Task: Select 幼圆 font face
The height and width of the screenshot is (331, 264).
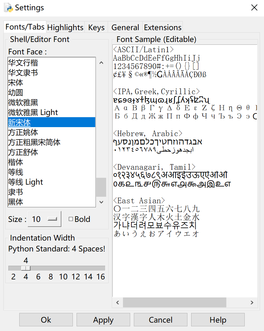Action: point(52,92)
